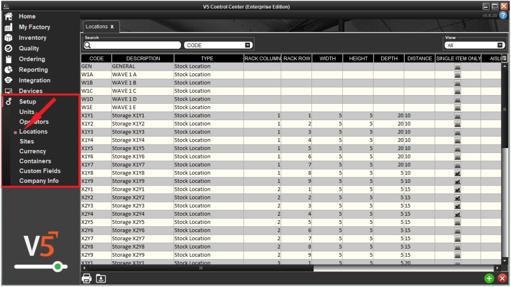Click the Setup wrench icon

pos(8,101)
